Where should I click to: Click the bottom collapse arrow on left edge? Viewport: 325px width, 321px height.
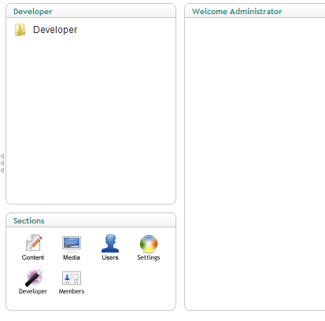click(2, 171)
